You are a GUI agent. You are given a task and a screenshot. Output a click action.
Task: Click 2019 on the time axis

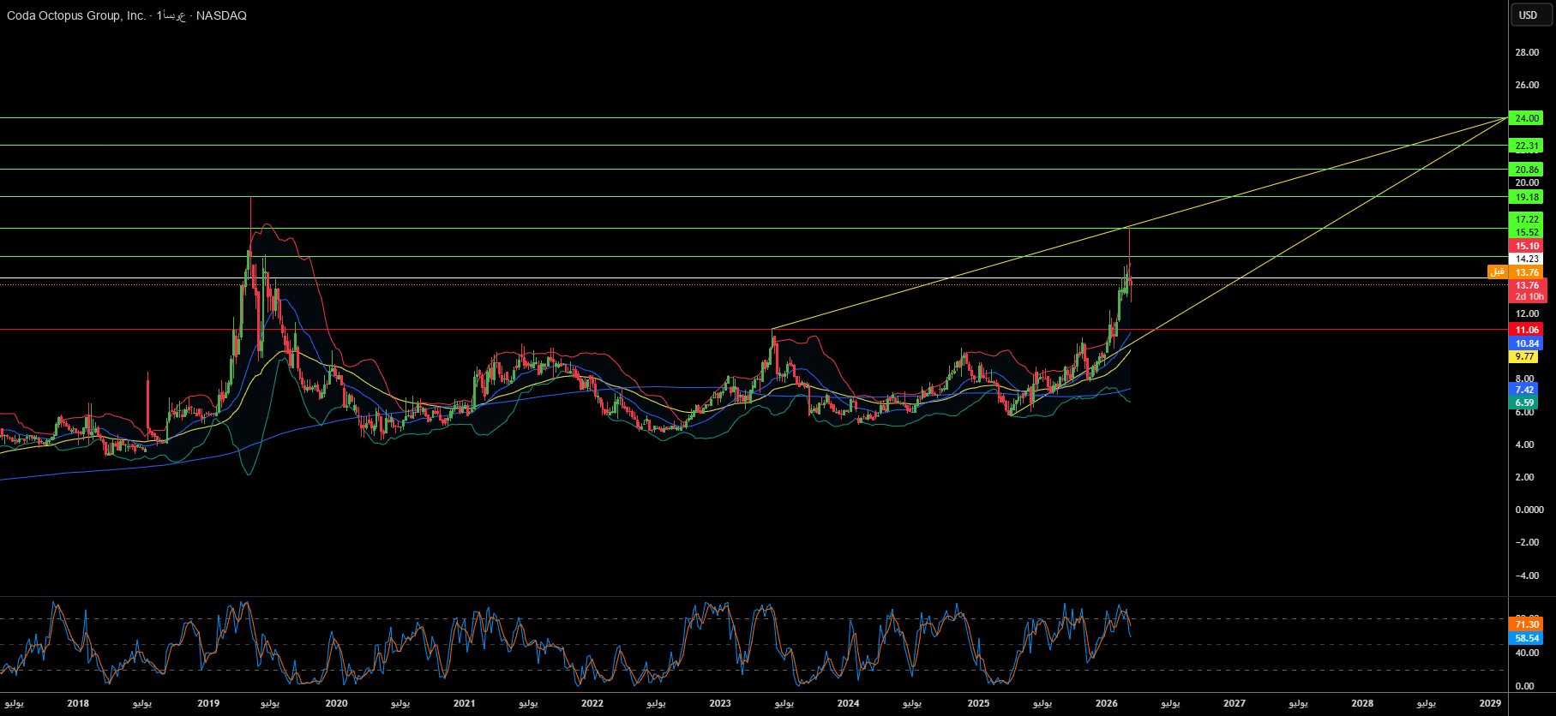tap(208, 703)
